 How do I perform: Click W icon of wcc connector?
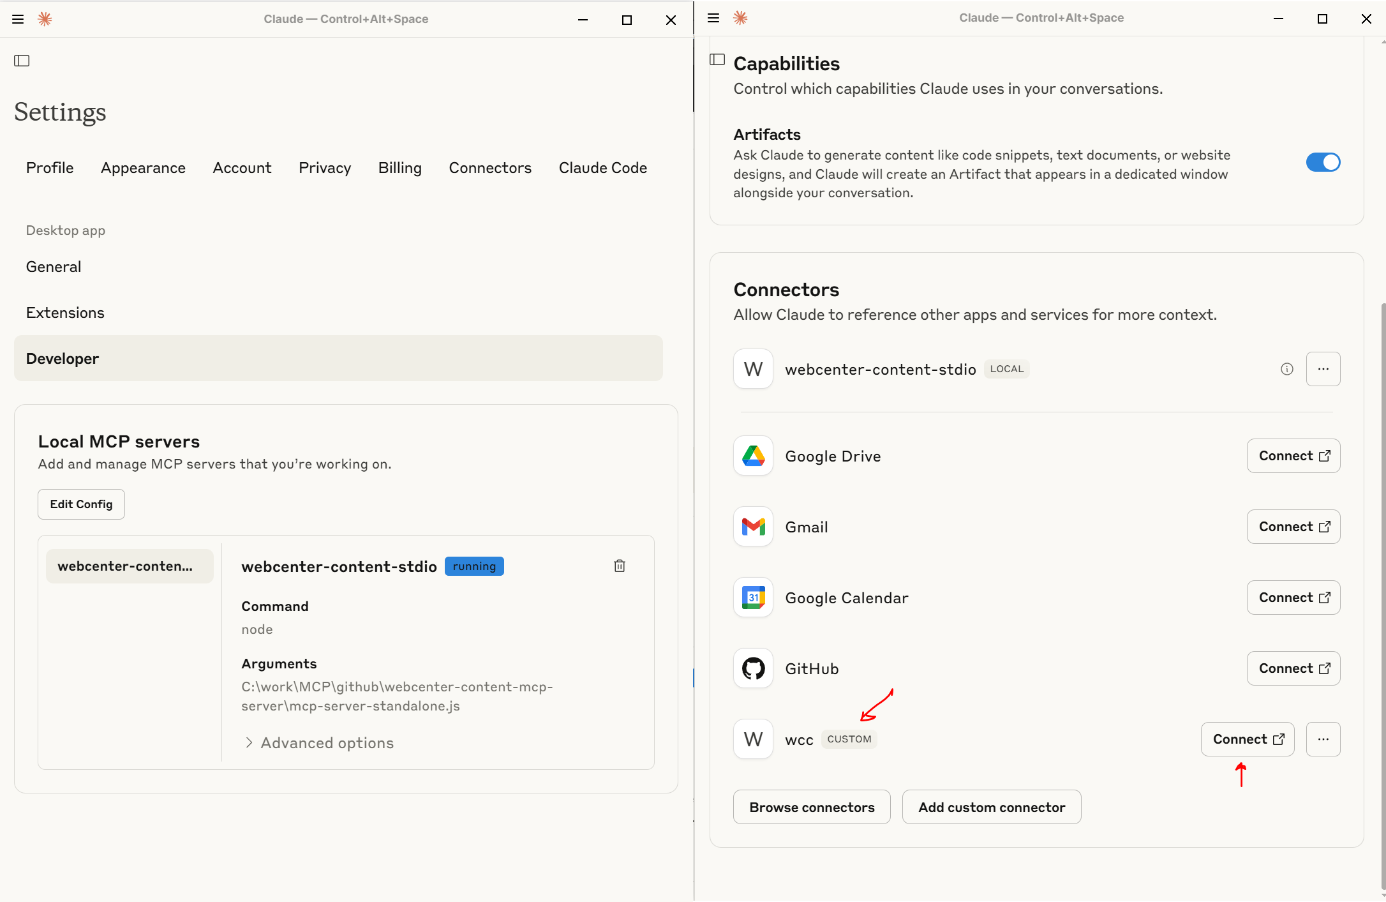(x=753, y=739)
